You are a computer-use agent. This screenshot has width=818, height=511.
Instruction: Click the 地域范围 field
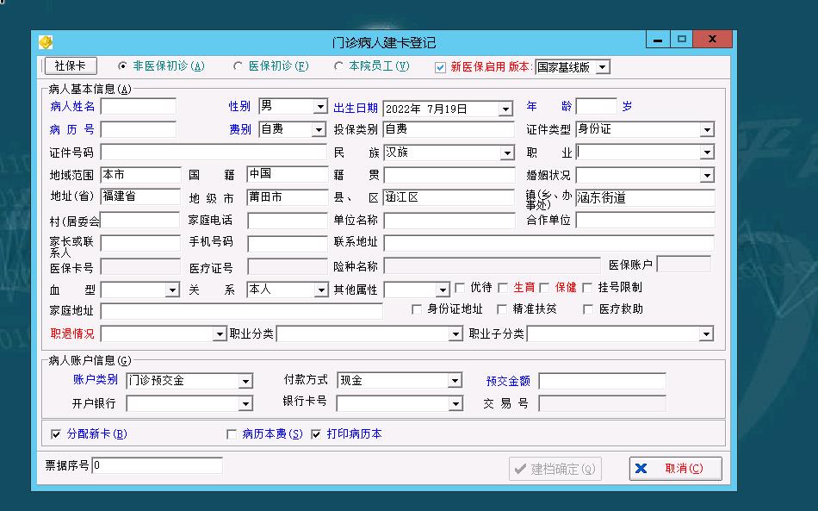pyautogui.click(x=140, y=175)
